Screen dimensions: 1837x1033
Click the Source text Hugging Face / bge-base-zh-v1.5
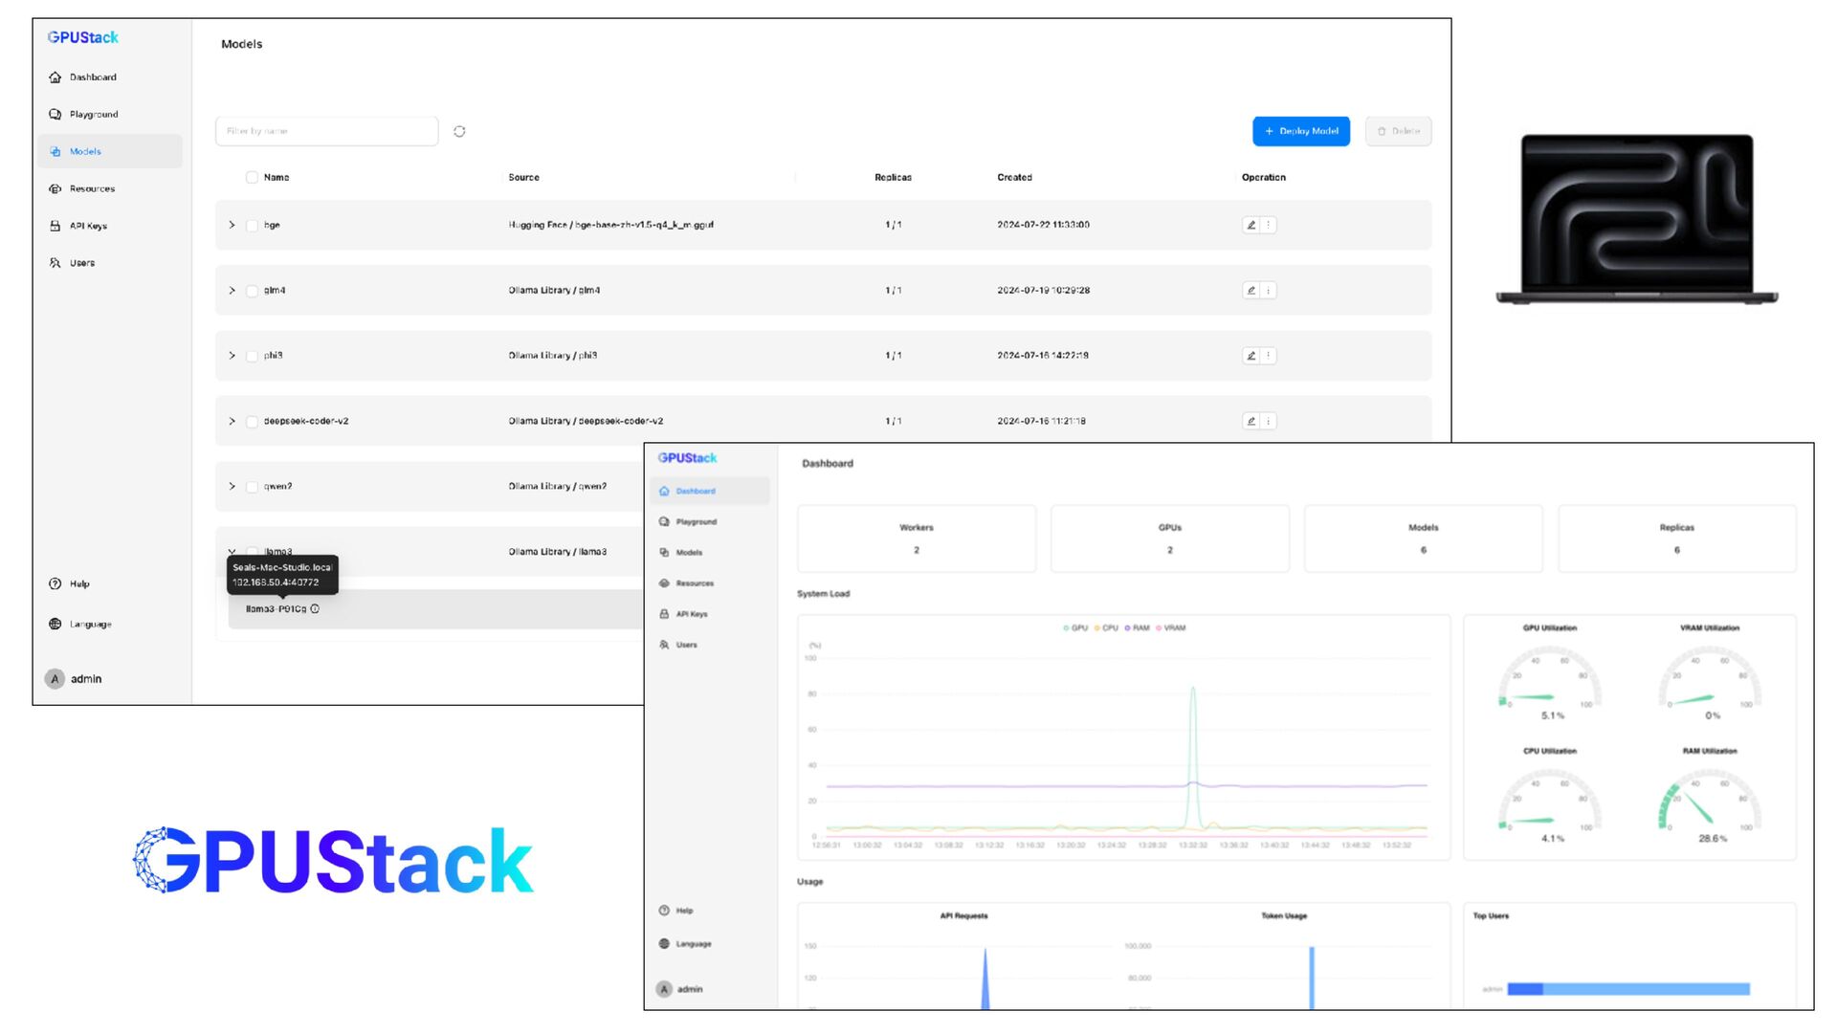pos(610,225)
